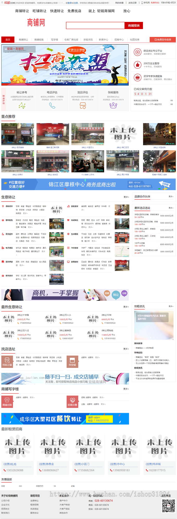
Task: Open the 百货超市 category icon
Action: (3, 234)
